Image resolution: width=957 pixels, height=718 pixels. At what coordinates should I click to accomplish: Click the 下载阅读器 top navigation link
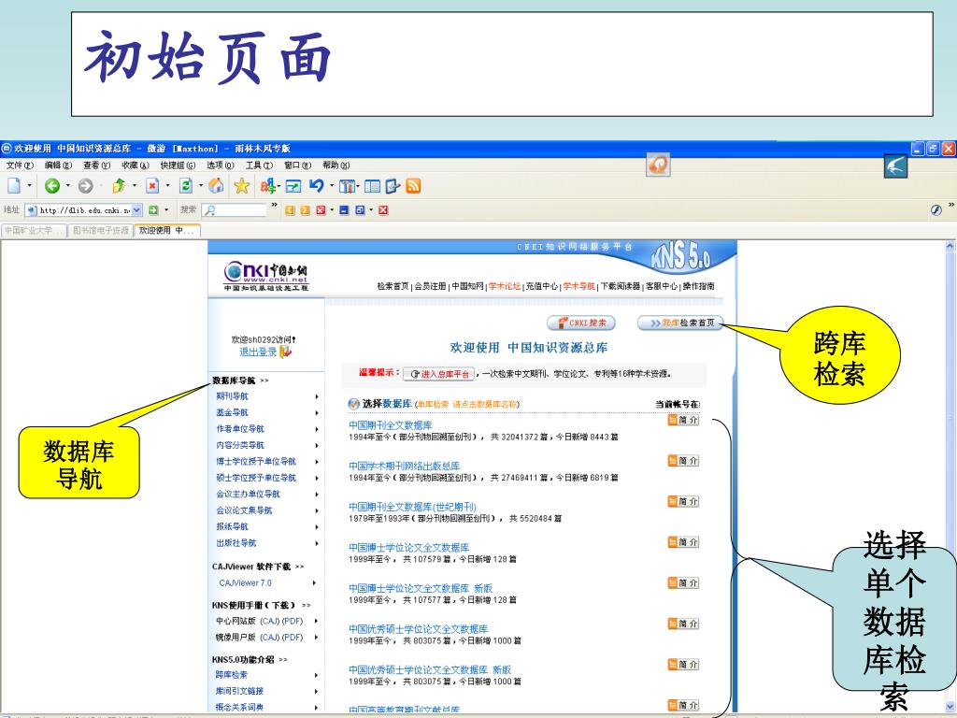click(x=621, y=286)
